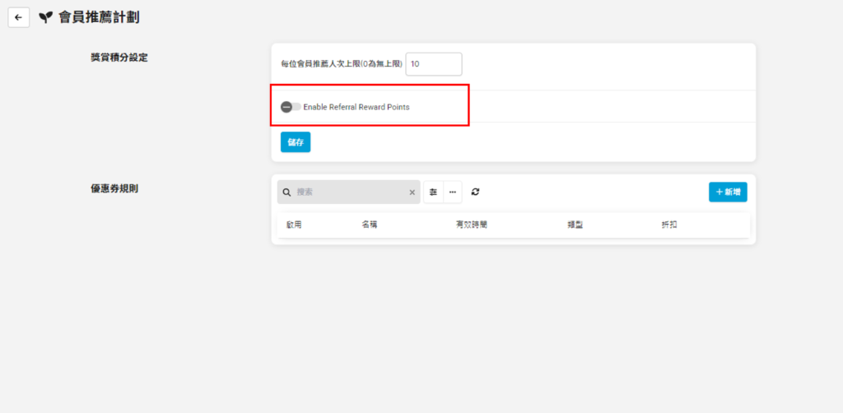Image resolution: width=843 pixels, height=413 pixels.
Task: Sort by the 有效時間 column header
Action: pyautogui.click(x=472, y=225)
